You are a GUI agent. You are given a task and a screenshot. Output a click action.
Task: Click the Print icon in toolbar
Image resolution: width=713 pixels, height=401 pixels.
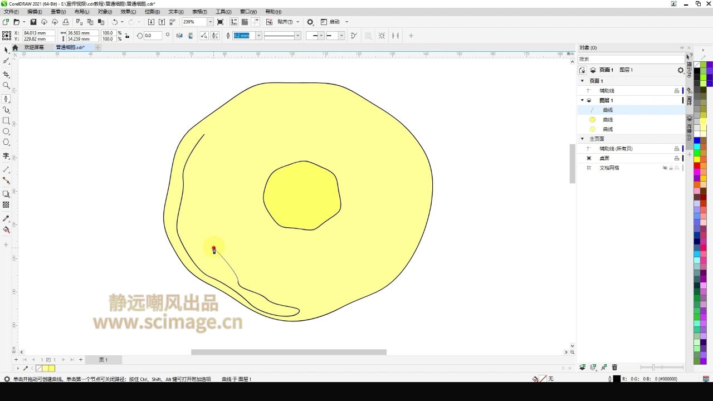(x=66, y=22)
